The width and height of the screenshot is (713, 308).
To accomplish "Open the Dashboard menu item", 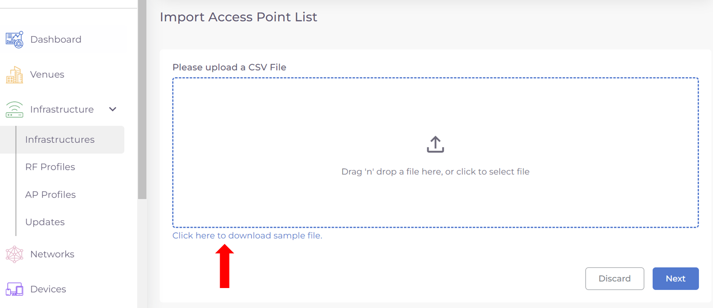I will coord(56,40).
